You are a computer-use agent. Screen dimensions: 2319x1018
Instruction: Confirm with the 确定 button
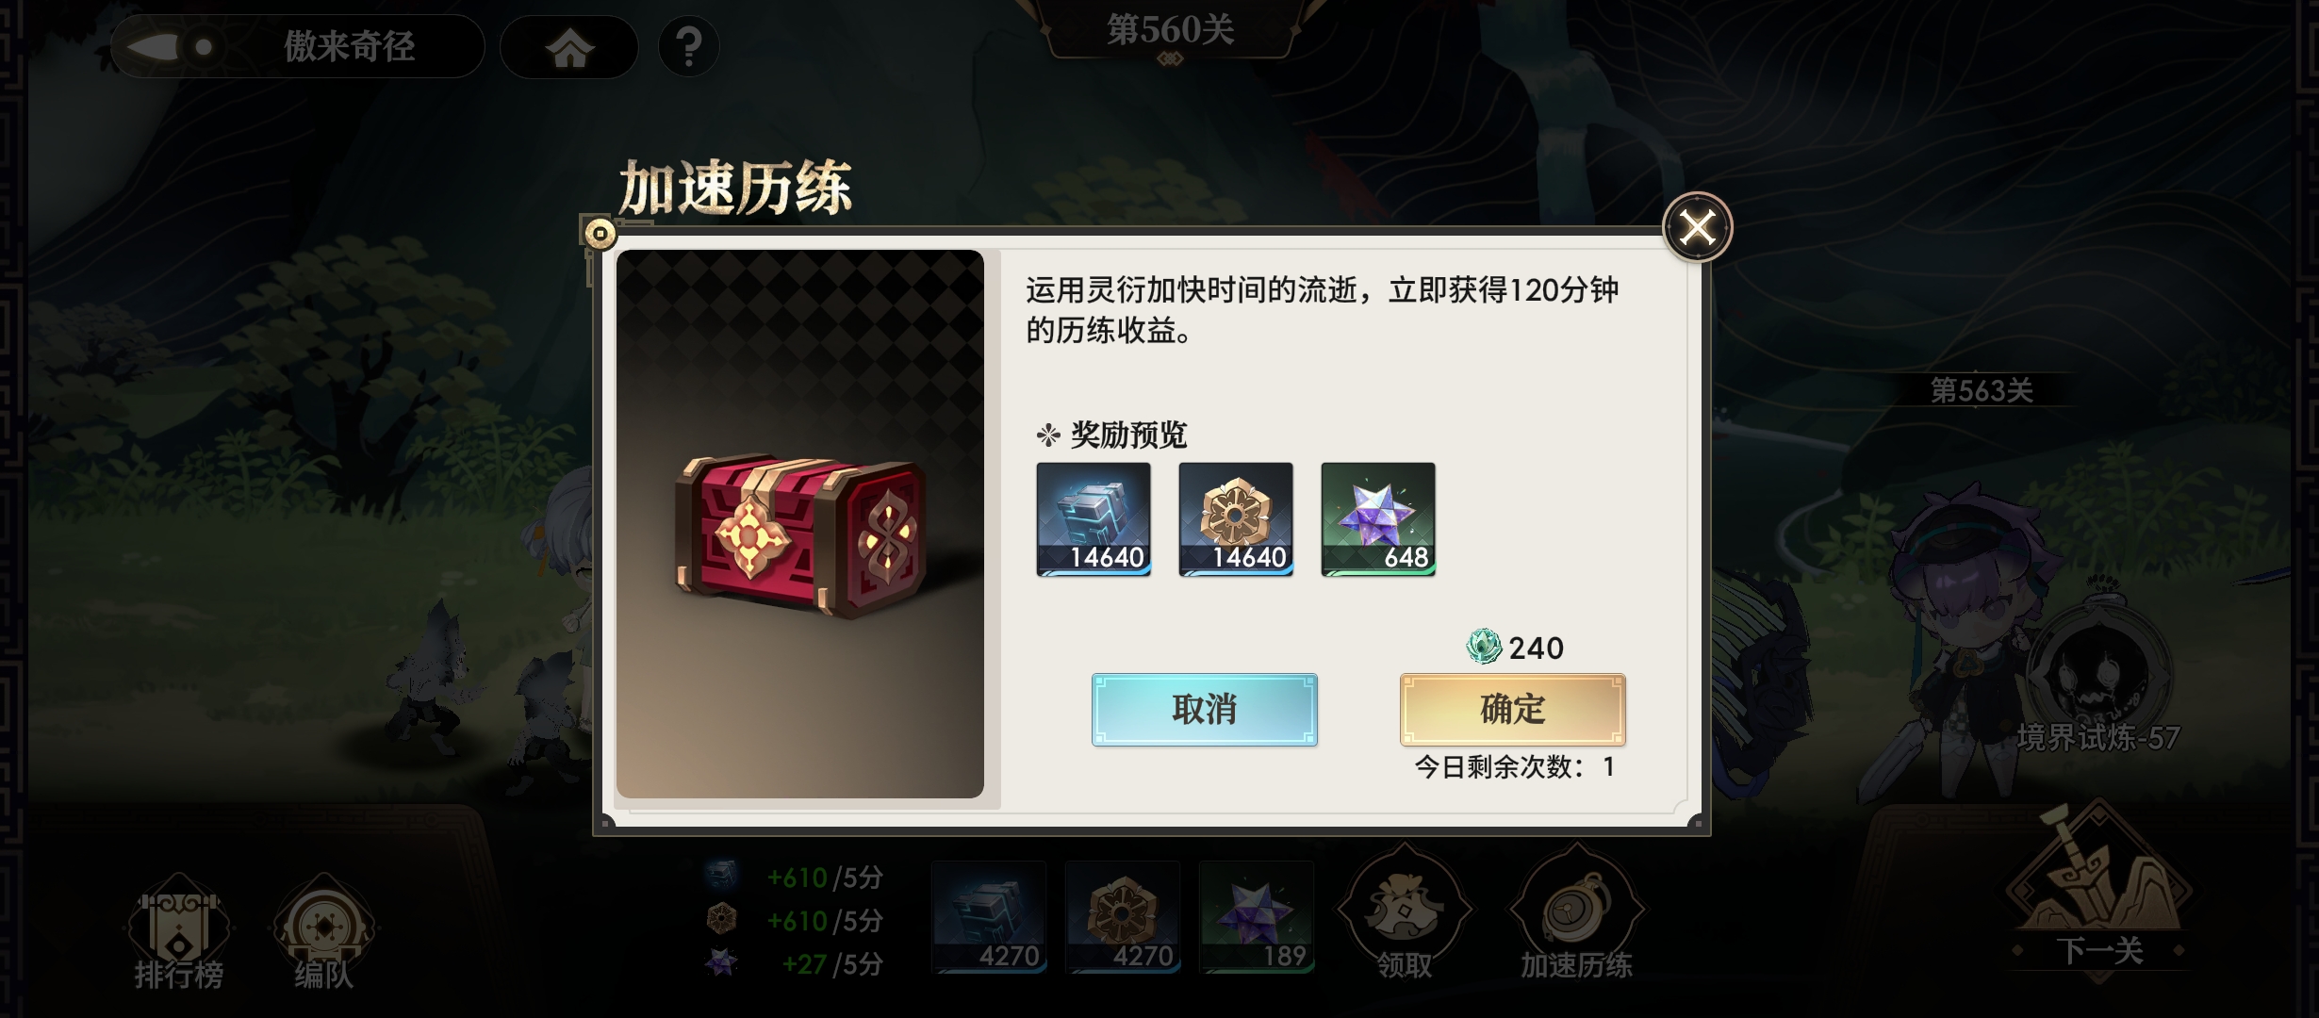[1512, 710]
